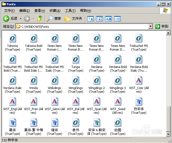Click the address field C:\WINDOWS\Fonts
This screenshot has height=143, width=172.
[82, 26]
